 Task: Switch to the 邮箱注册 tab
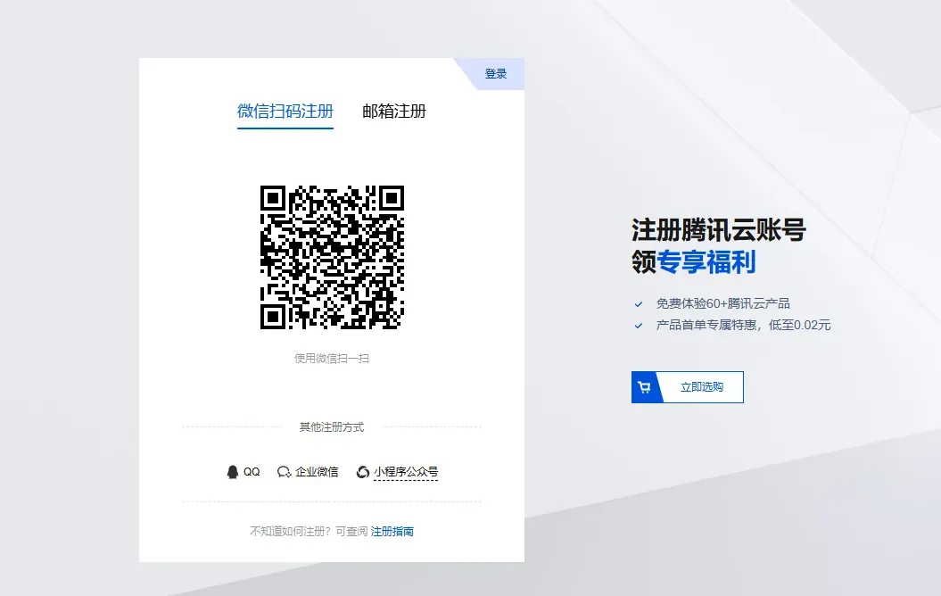[x=394, y=112]
